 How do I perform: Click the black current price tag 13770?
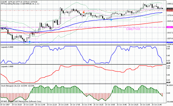coord(170,9)
